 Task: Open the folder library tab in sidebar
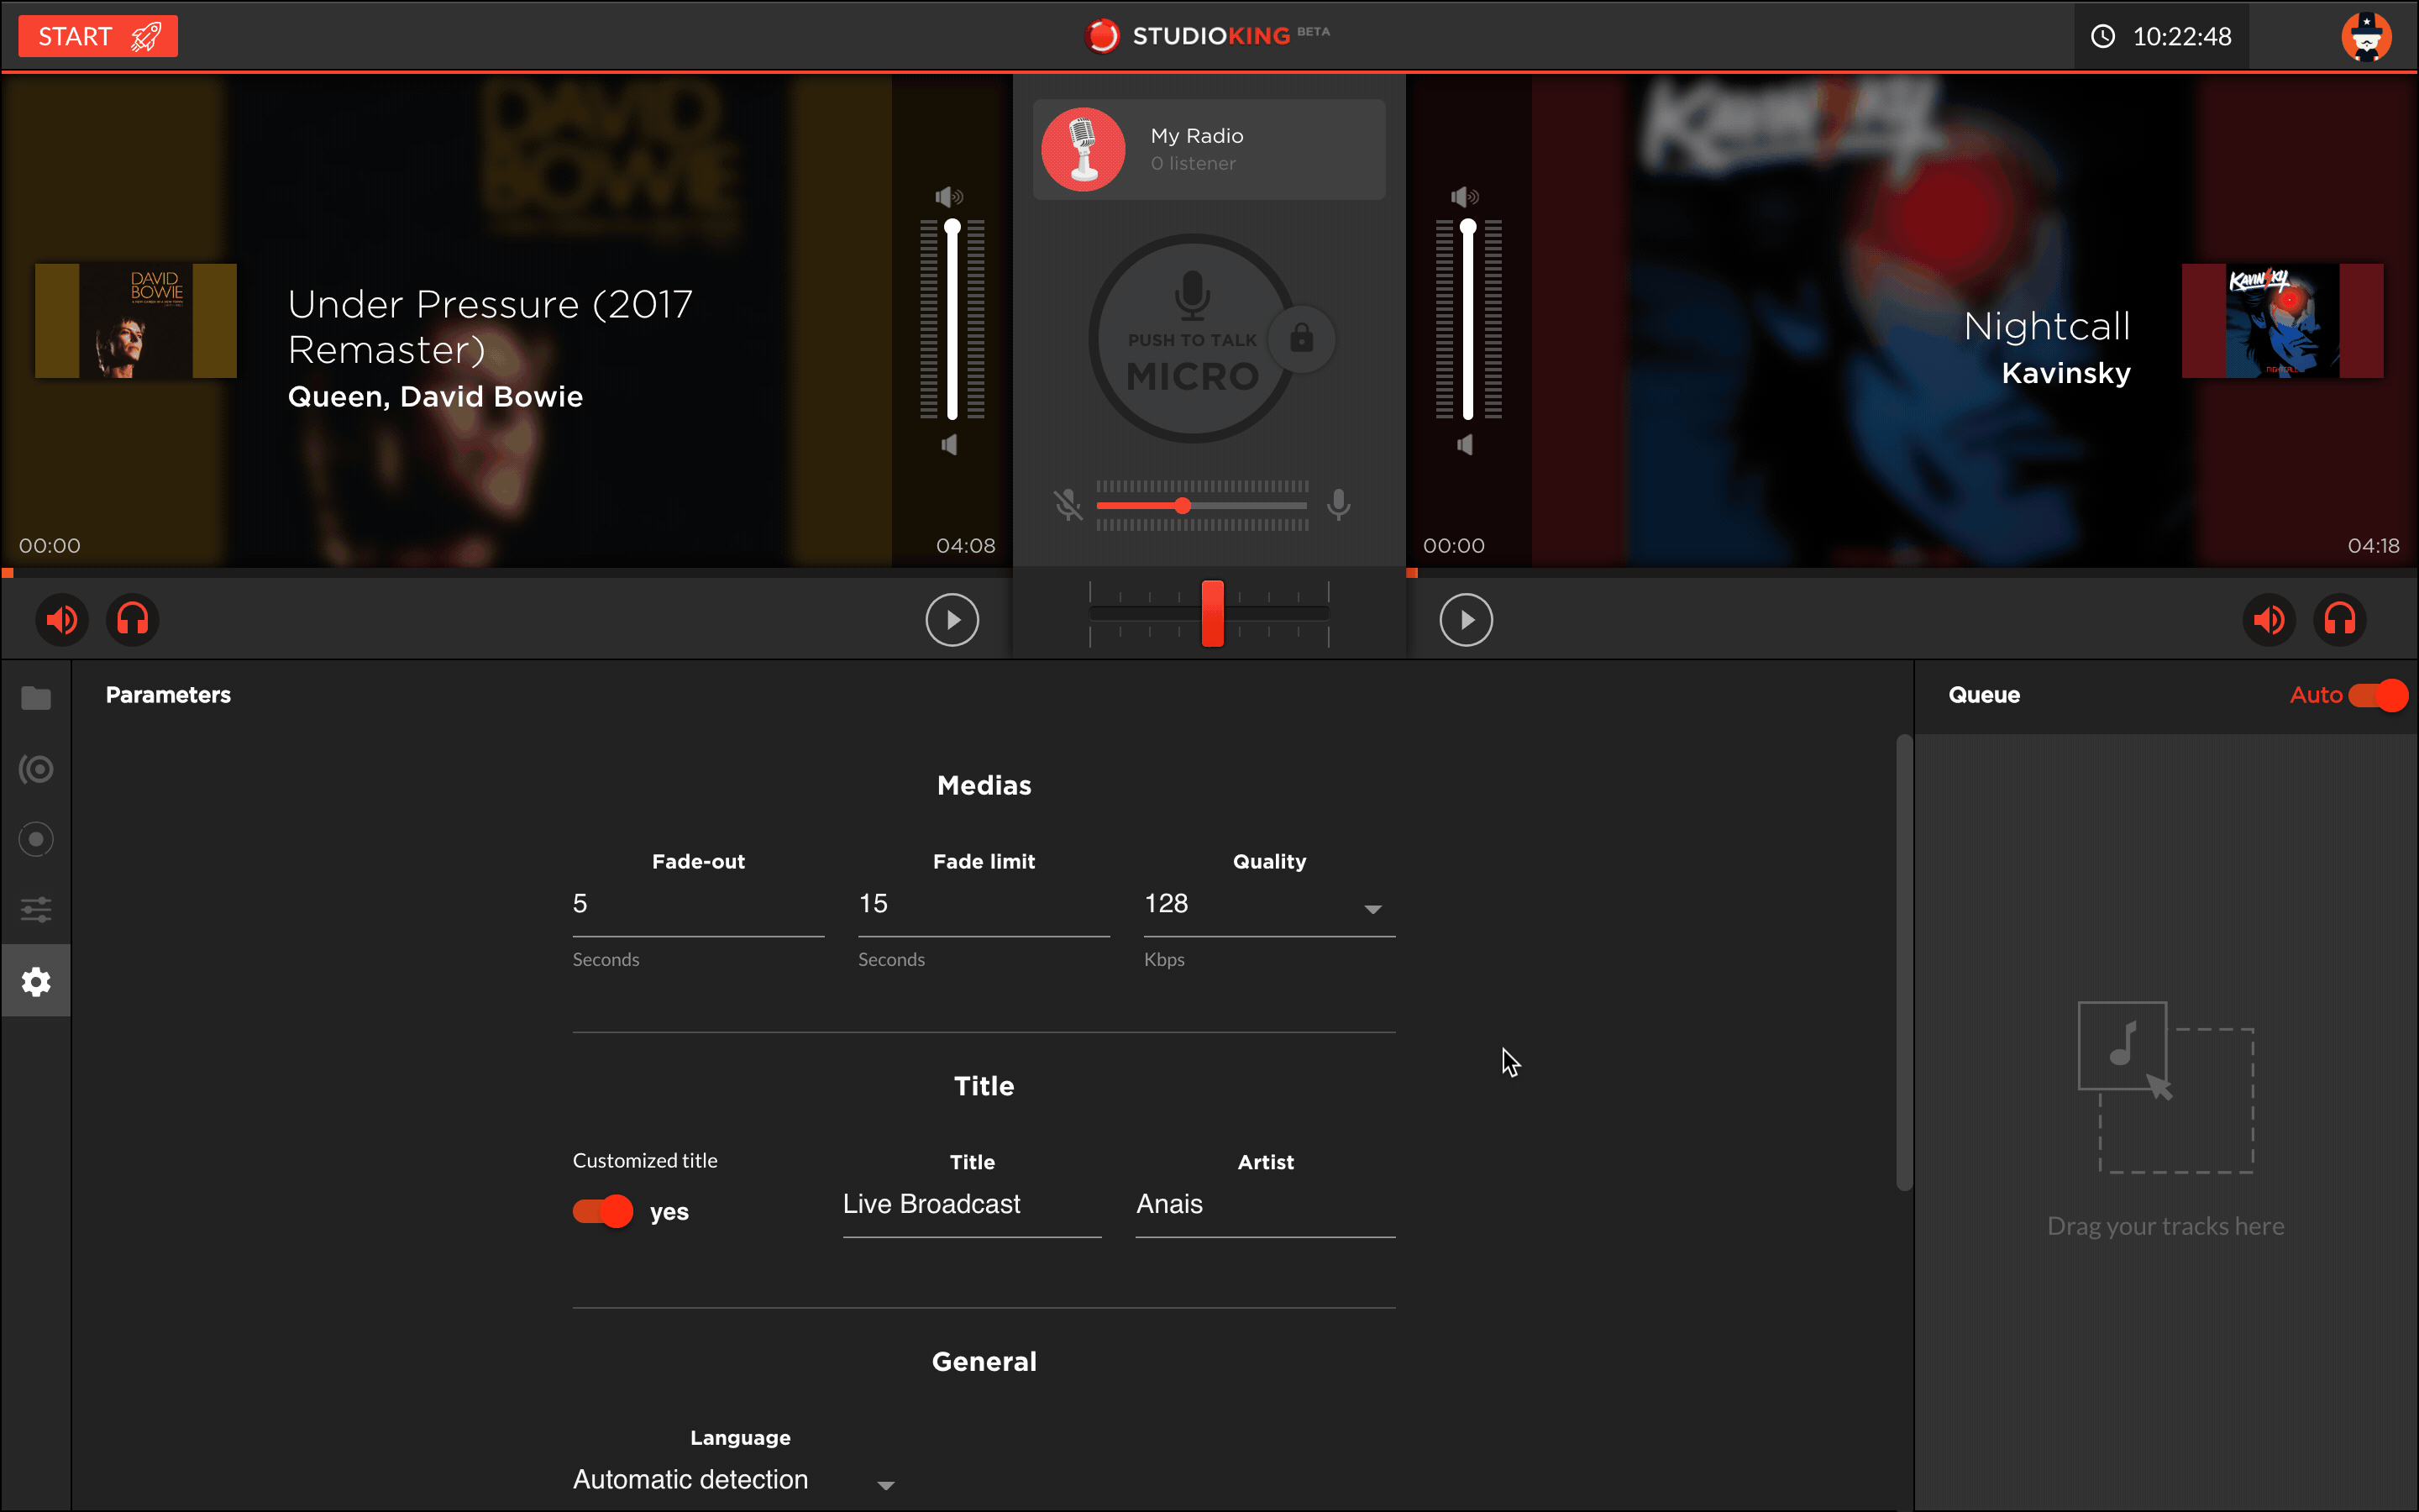(x=36, y=698)
